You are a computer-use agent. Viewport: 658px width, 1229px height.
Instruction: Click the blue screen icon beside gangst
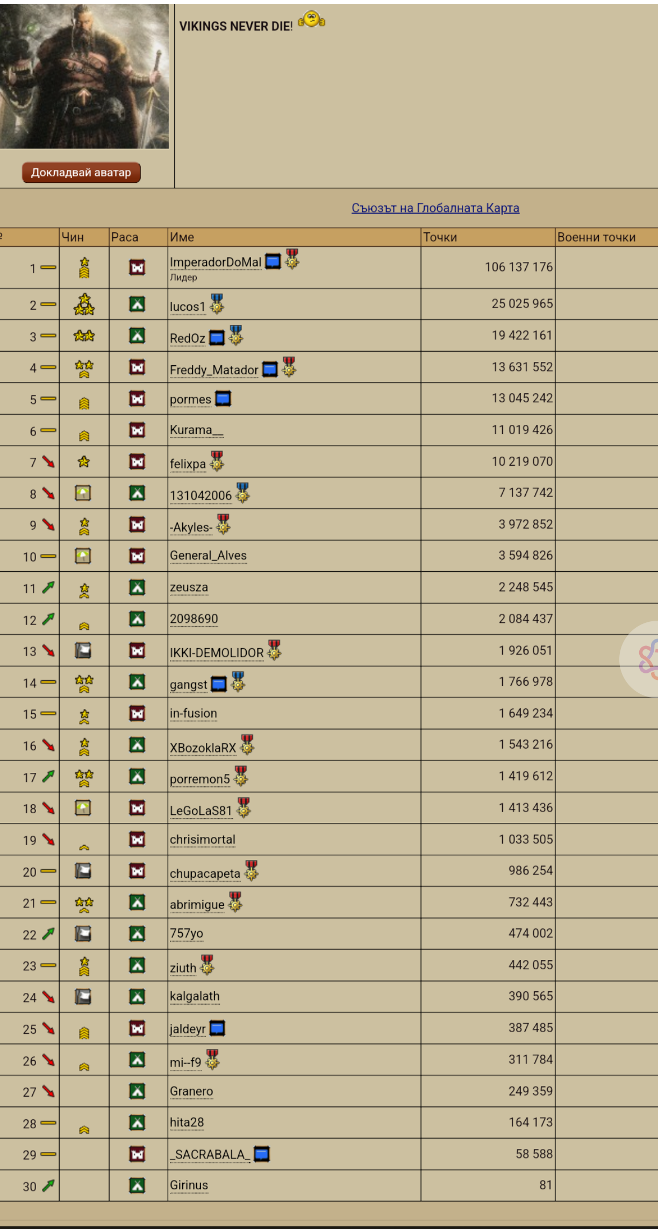click(x=219, y=684)
